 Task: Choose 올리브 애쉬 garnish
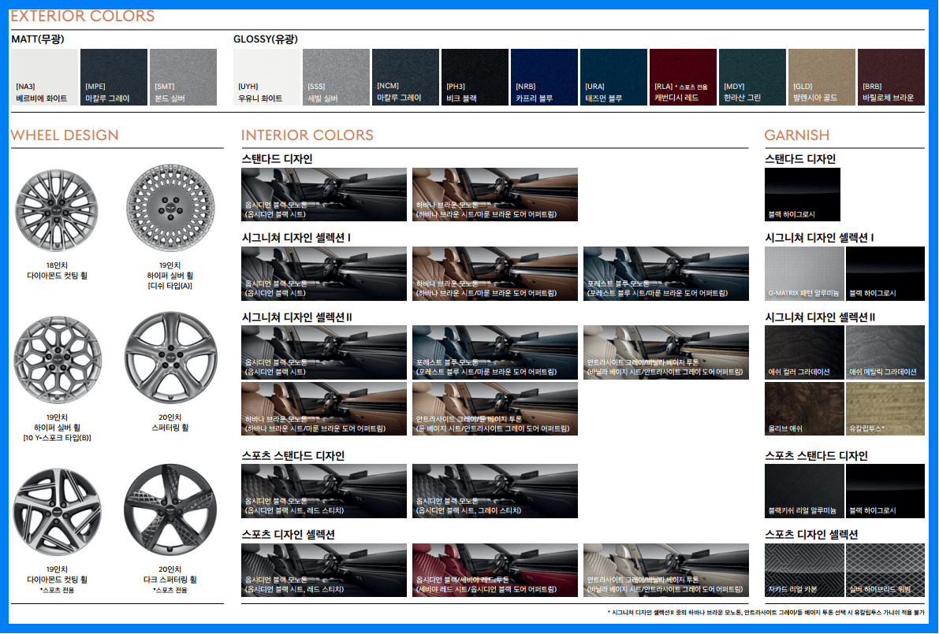[804, 409]
